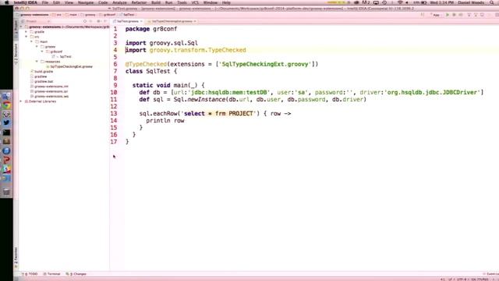Viewport: 499px width, 281px height.
Task: Click the 'select * frm PROJECT' string
Action: coord(218,114)
